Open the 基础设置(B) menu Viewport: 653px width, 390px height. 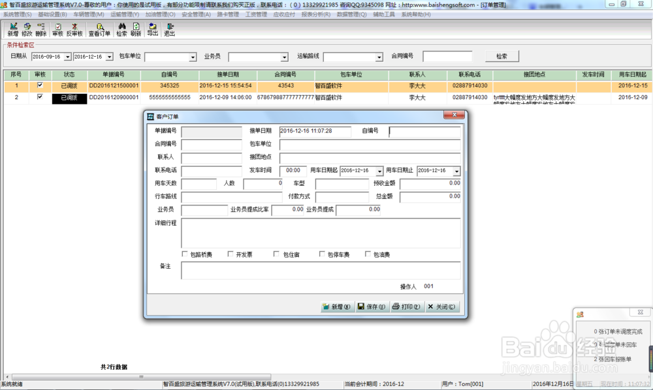pyautogui.click(x=52, y=14)
